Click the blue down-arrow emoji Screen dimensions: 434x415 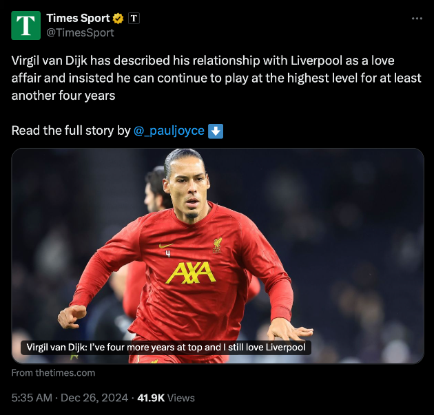tap(216, 131)
